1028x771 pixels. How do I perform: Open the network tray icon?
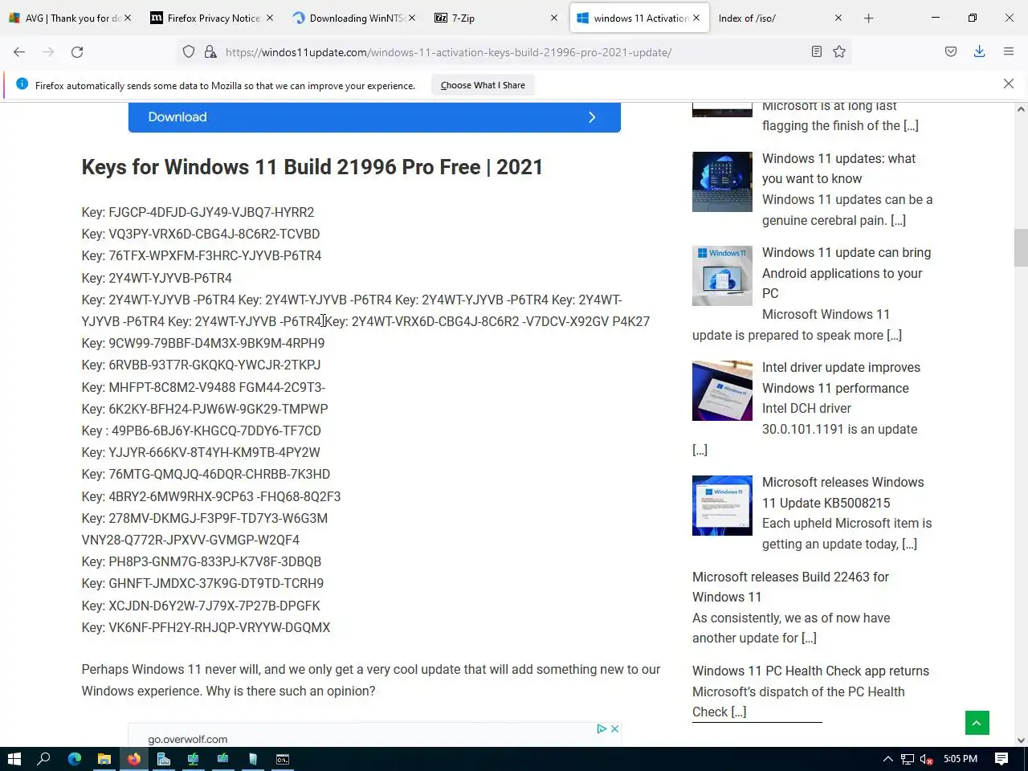pos(908,759)
